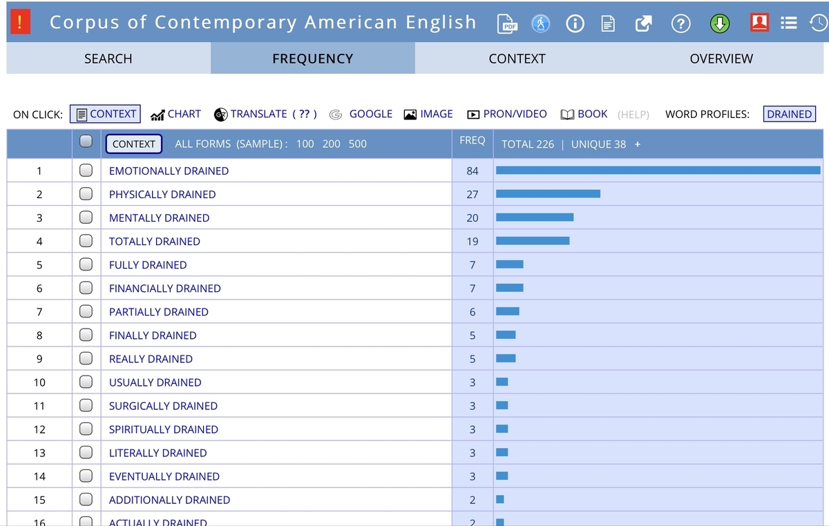Screen dimensions: 829x526
Task: Open the history clock icon
Action: [x=818, y=23]
